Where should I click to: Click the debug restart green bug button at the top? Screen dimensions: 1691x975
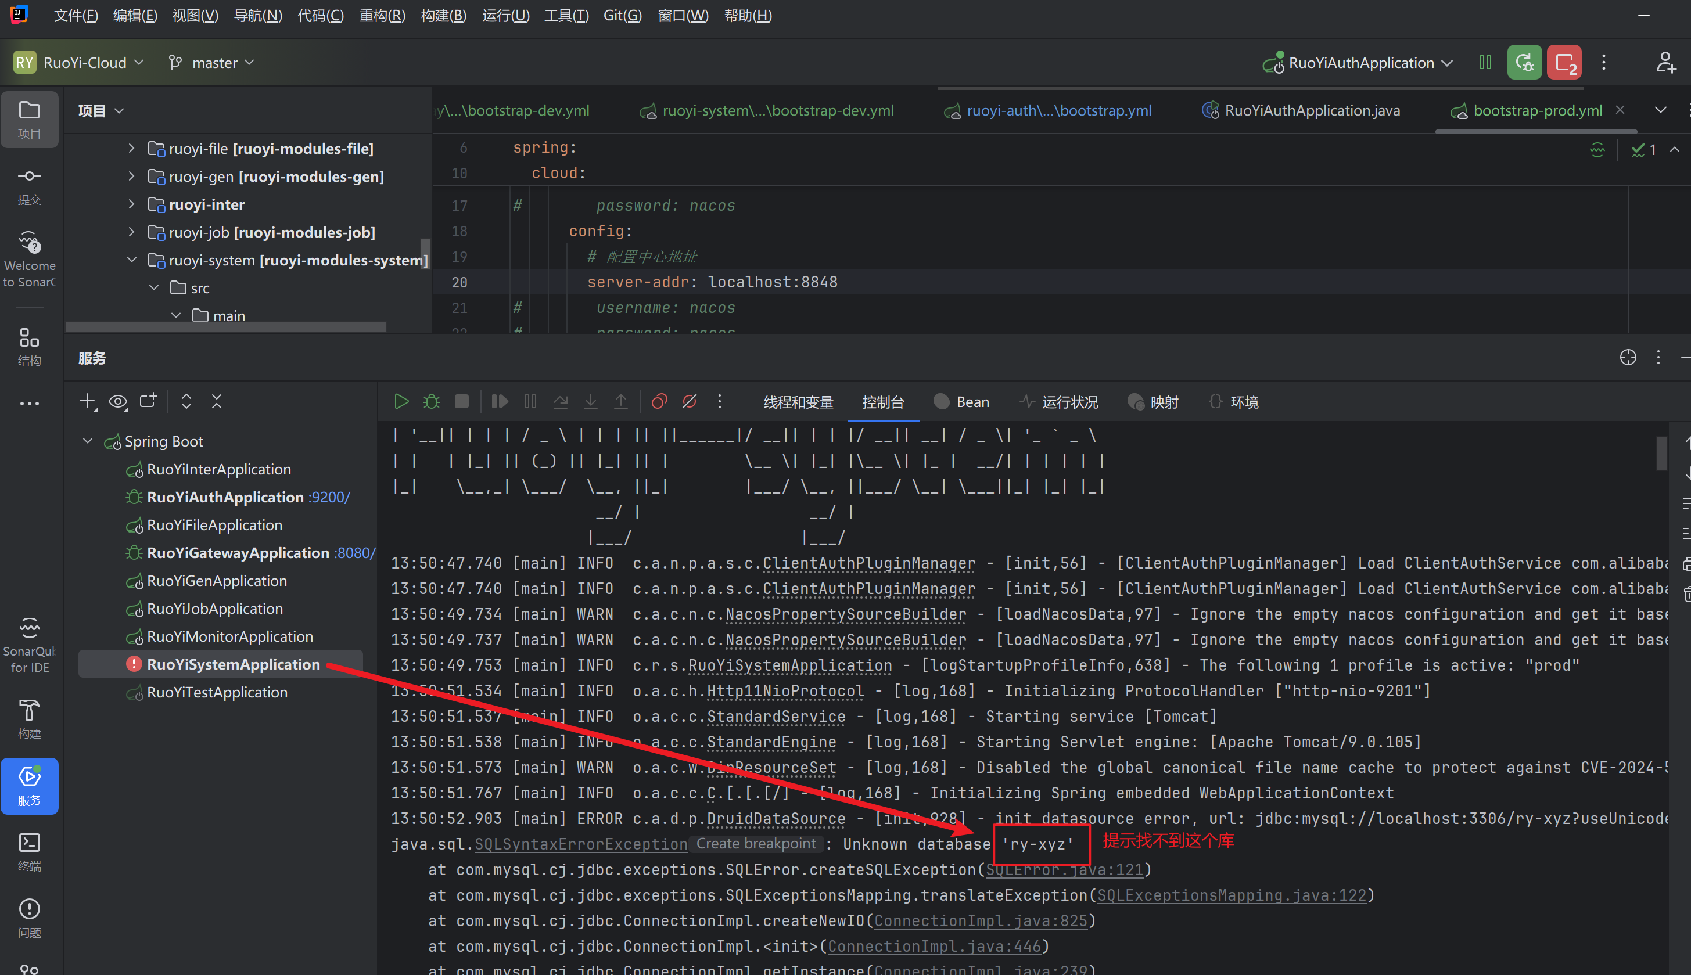pos(1524,63)
